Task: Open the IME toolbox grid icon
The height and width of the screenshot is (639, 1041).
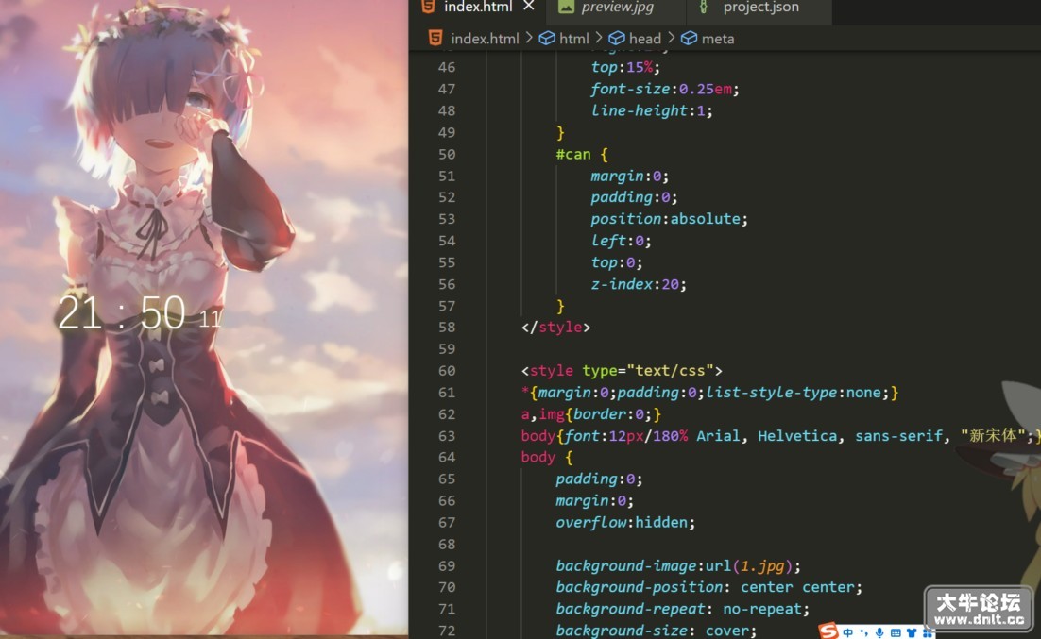Action: click(928, 633)
